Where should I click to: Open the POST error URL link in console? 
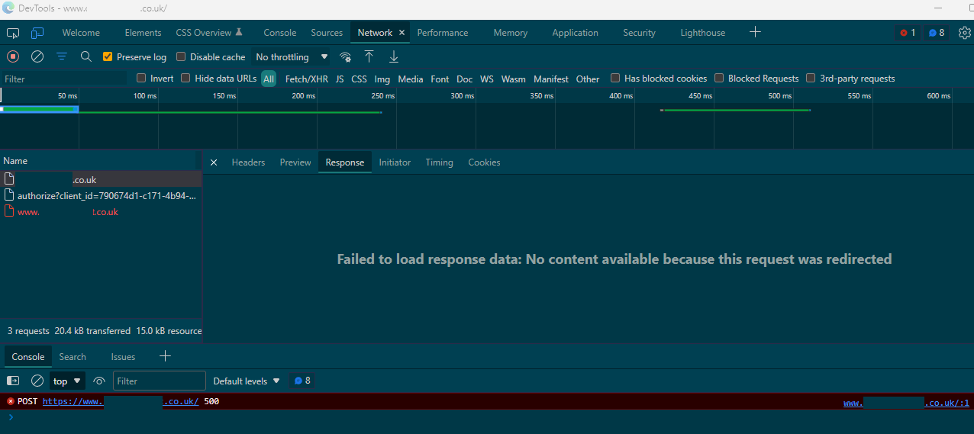(121, 401)
